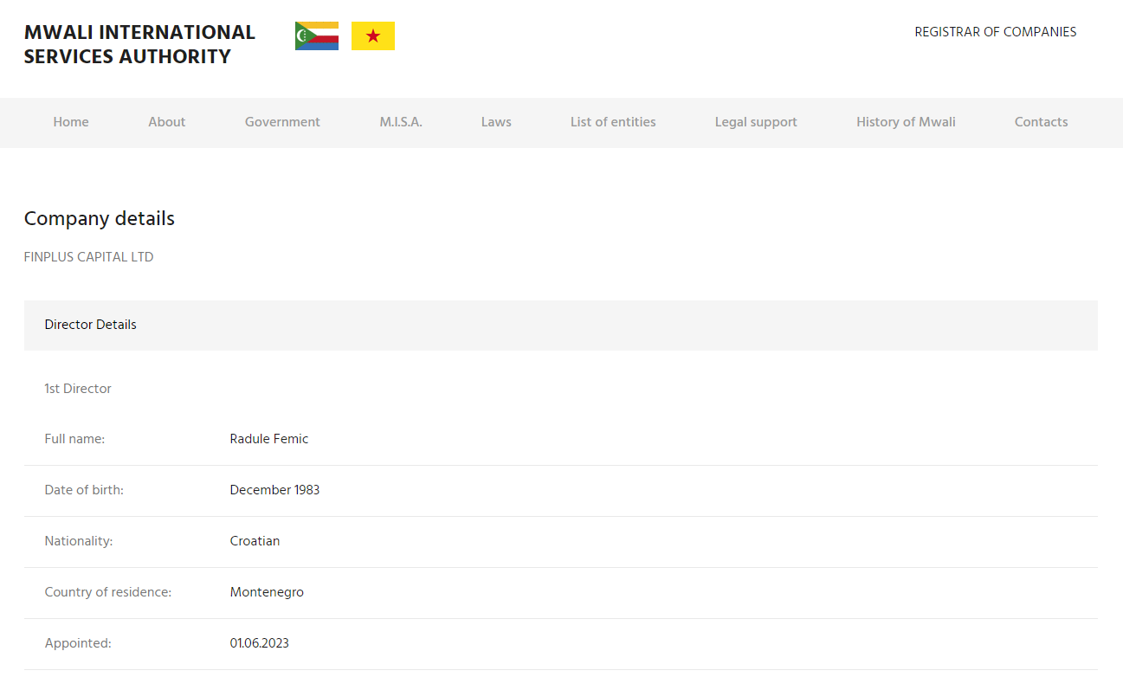Open the Home menu item

[x=71, y=122]
